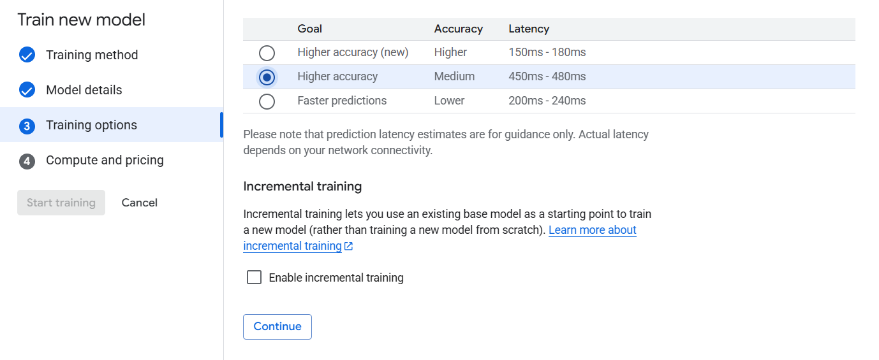Screen dimensions: 879x360
Task: Click the step 4 number badge
Action: point(27,161)
